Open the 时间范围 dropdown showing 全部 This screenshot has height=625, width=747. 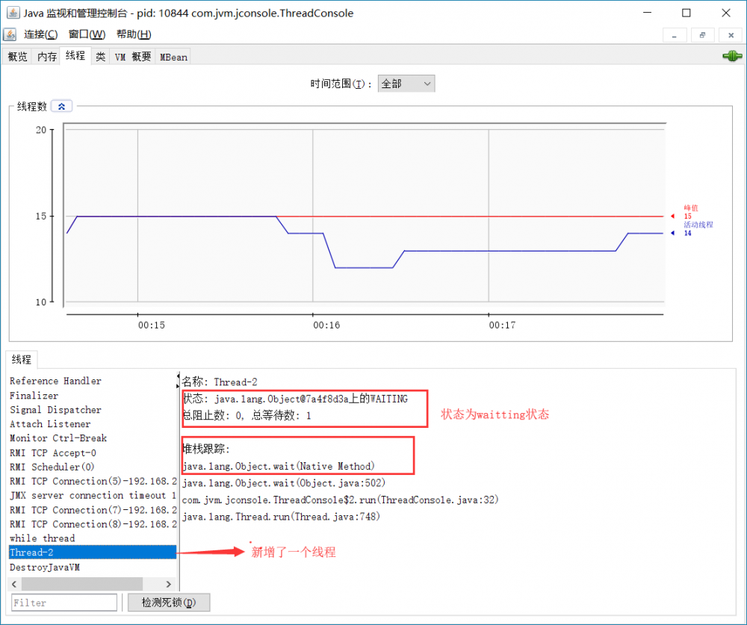[x=406, y=84]
